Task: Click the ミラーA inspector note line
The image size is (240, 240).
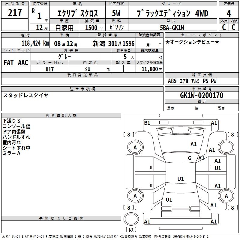Action: click(11, 153)
